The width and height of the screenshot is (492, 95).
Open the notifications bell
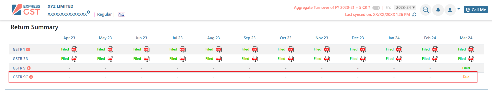tap(438, 10)
